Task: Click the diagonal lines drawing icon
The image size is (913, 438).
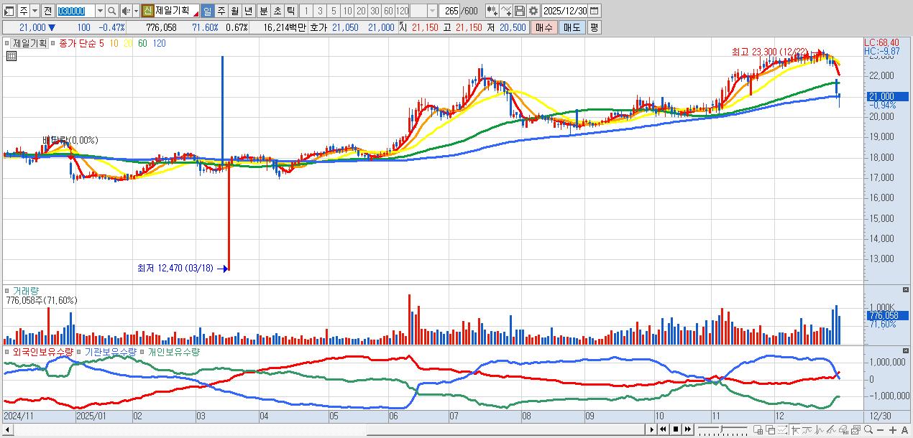Action: click(832, 429)
